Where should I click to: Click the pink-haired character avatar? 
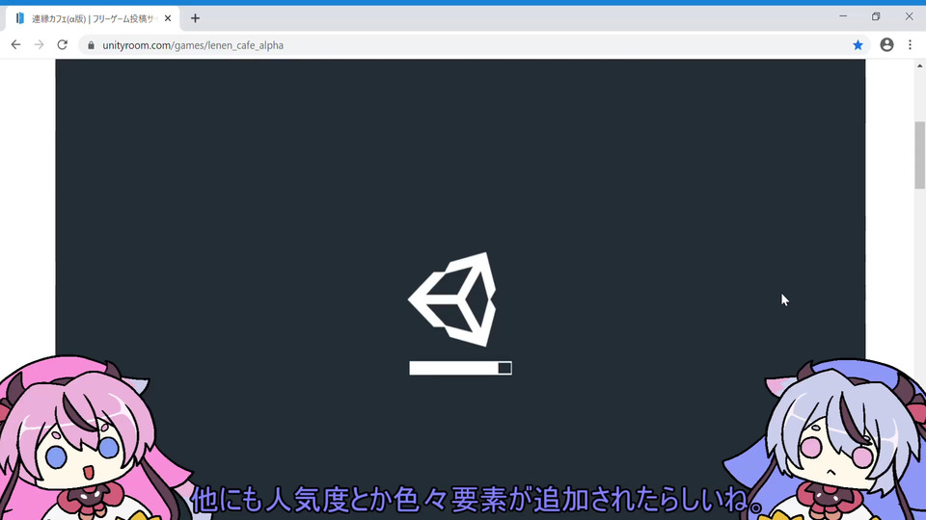tap(89, 437)
